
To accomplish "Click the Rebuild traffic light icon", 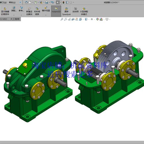I will click(63, 2).
